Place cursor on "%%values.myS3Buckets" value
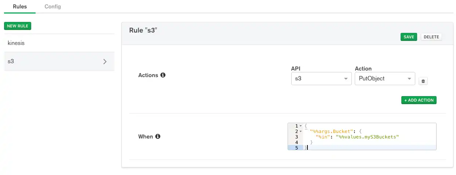Image resolution: width=456 pixels, height=175 pixels. [x=367, y=137]
